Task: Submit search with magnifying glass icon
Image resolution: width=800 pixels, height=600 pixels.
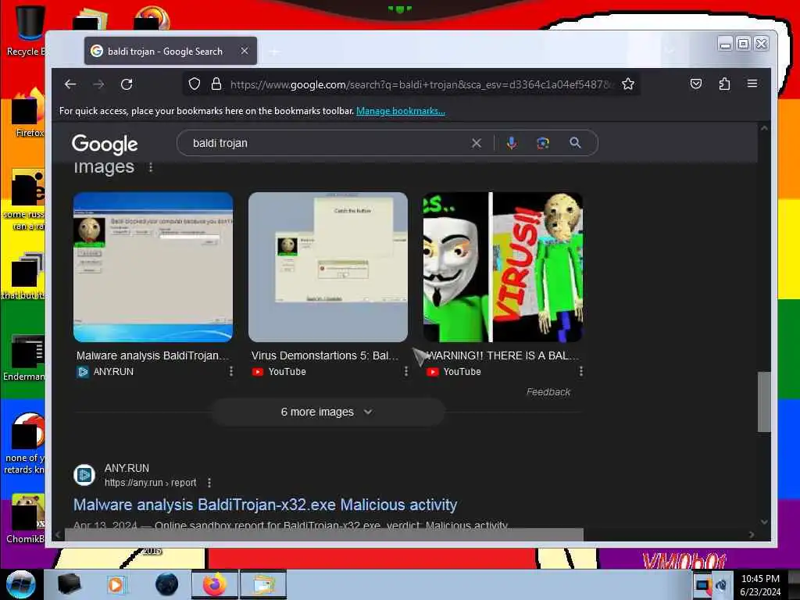Action: 575,143
